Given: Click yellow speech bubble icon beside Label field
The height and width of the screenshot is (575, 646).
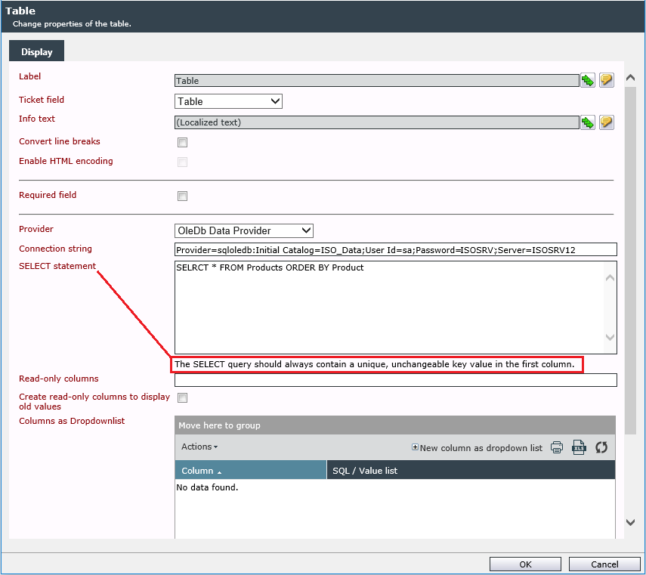Looking at the screenshot, I should click(x=607, y=80).
